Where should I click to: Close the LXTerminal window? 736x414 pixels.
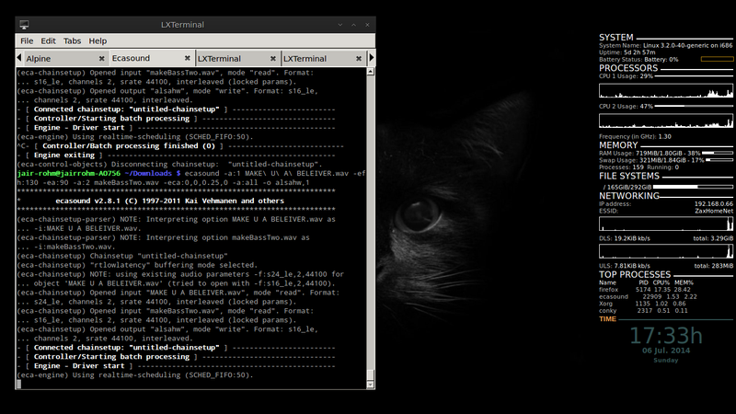pos(367,25)
